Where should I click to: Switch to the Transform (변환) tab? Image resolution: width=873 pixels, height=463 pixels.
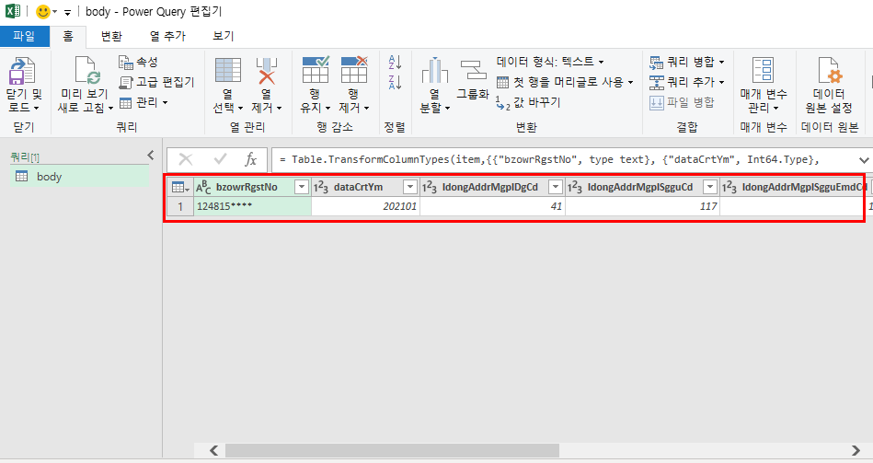click(111, 36)
